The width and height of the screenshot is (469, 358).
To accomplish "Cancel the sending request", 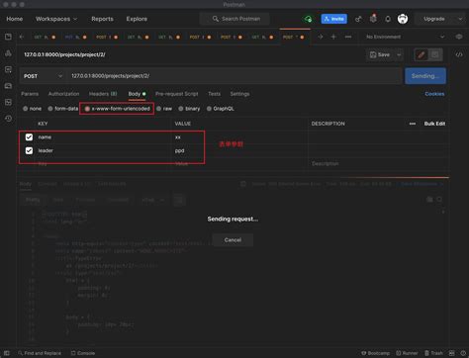I will coord(233,240).
